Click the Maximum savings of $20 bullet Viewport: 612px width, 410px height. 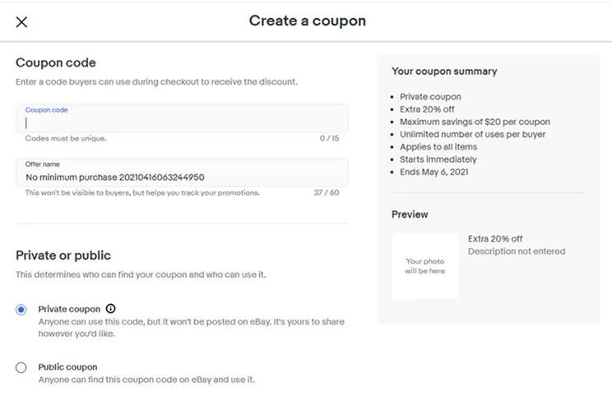coord(475,122)
